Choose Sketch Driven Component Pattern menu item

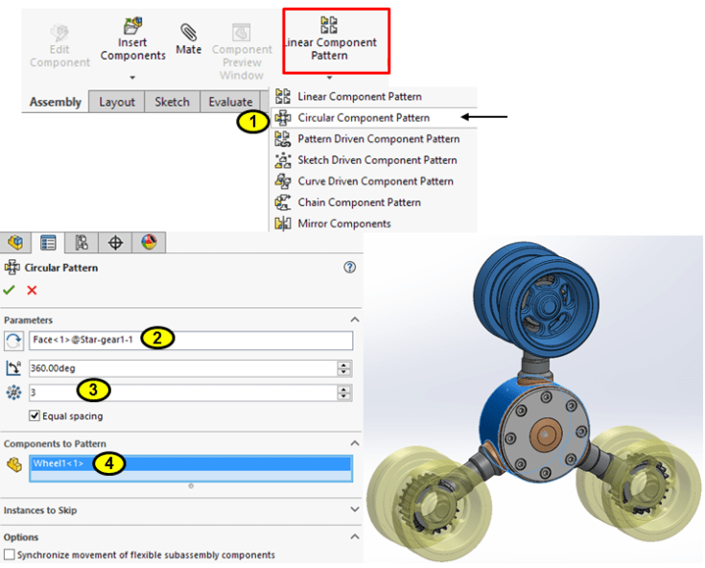(374, 160)
